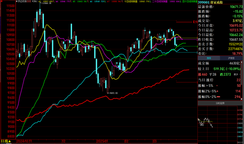Click the 涨幅>5% statistics row
Screen dimensions: 244x144
pos(219,86)
